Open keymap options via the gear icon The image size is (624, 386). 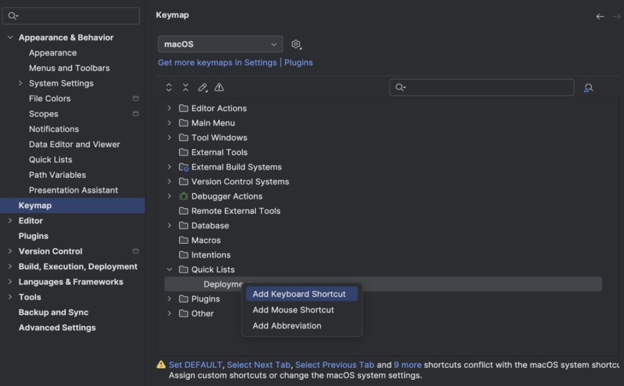[x=296, y=44]
